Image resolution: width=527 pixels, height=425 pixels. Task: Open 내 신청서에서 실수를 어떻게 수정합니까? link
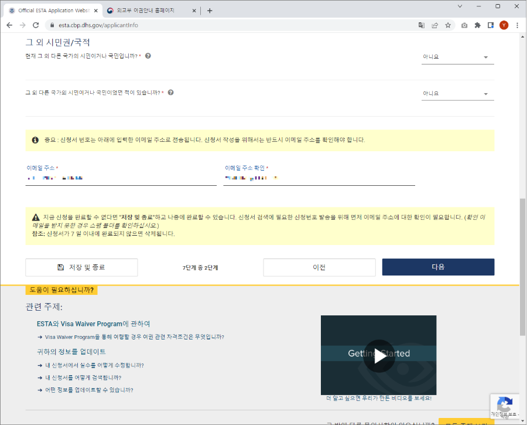click(94, 365)
